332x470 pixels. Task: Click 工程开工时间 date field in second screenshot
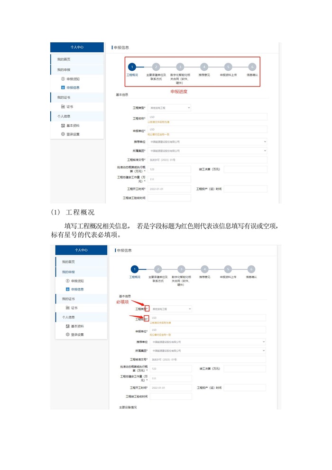click(x=171, y=387)
